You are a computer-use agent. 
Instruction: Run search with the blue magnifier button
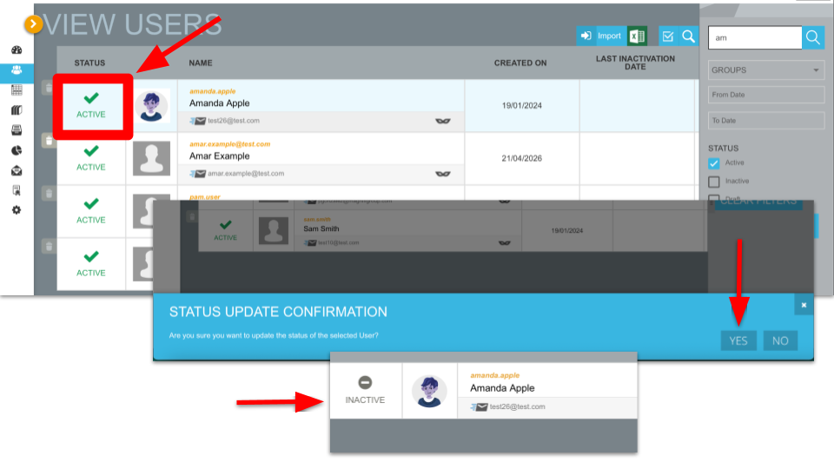[813, 37]
